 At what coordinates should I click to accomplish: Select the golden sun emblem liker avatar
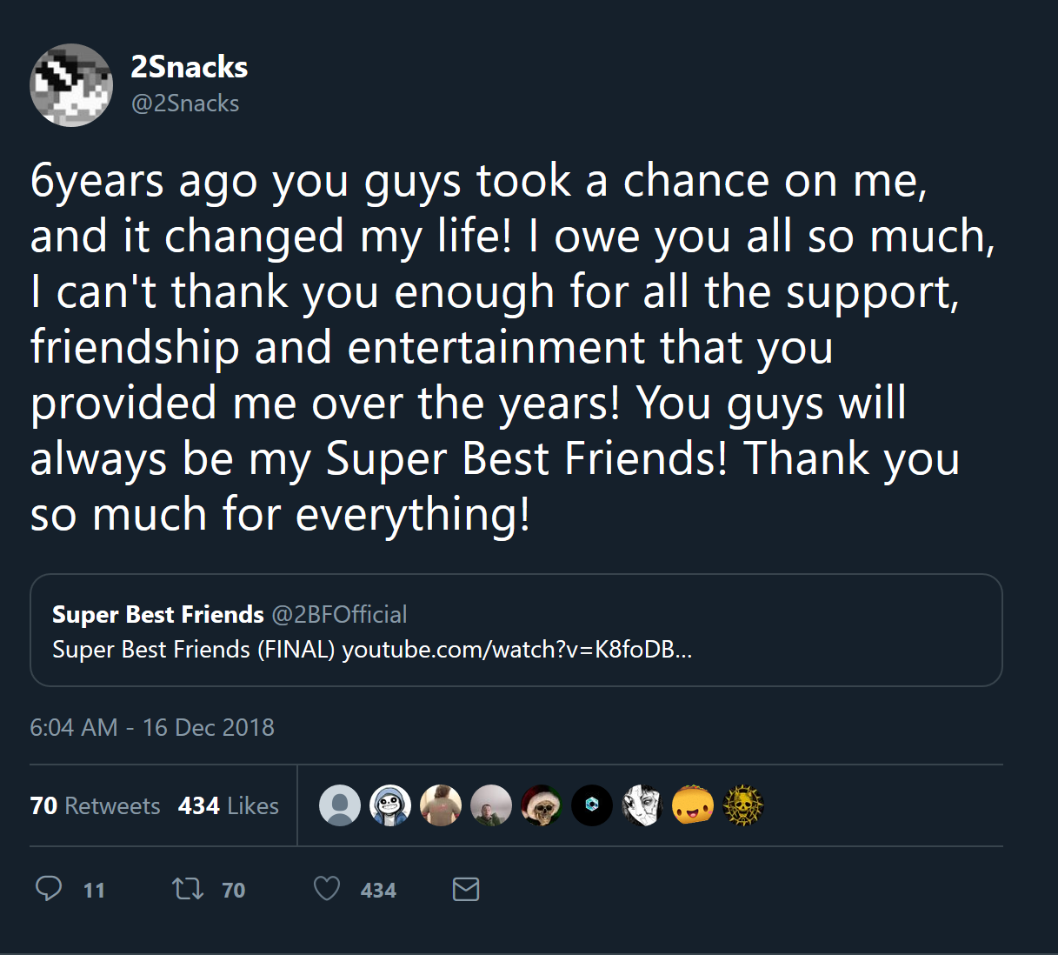point(743,805)
